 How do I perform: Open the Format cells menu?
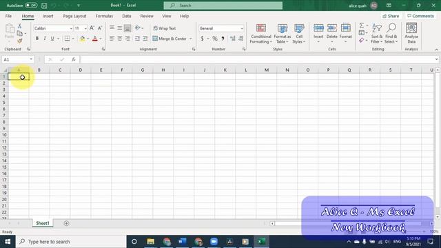[346, 34]
